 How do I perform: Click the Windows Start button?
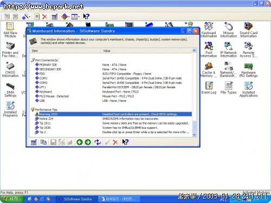click(12, 199)
